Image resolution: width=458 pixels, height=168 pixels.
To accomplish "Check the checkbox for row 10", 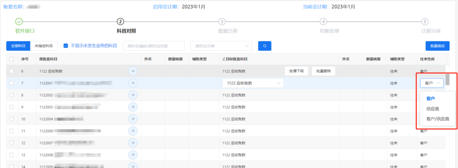I will click(11, 119).
